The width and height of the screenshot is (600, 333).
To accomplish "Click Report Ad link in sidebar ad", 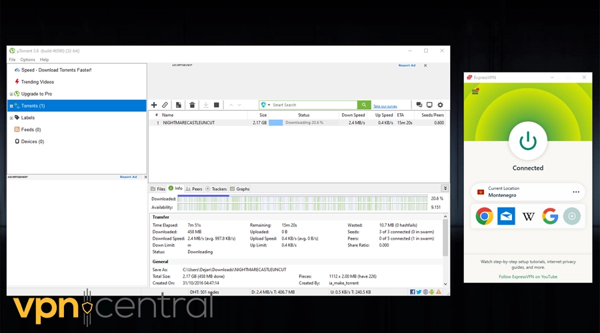I will [128, 177].
